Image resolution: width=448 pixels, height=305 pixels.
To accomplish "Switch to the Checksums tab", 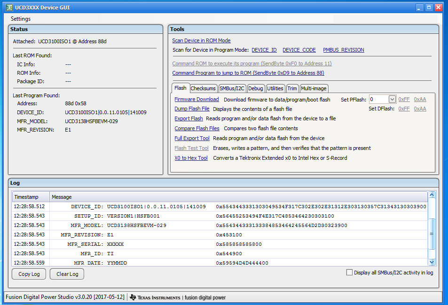I will 203,88.
